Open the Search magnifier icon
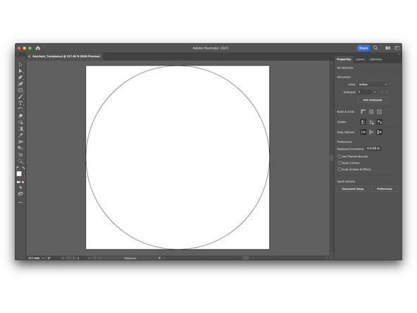Screen dimensions: 417x313 (375, 48)
